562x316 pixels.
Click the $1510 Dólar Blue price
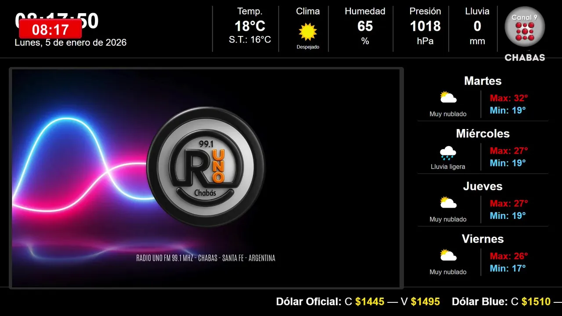(x=536, y=302)
